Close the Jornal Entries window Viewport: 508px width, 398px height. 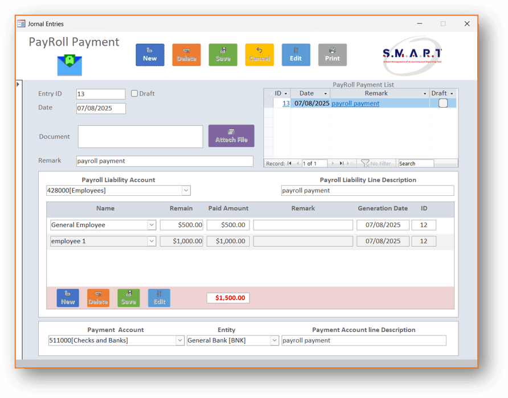coord(467,24)
